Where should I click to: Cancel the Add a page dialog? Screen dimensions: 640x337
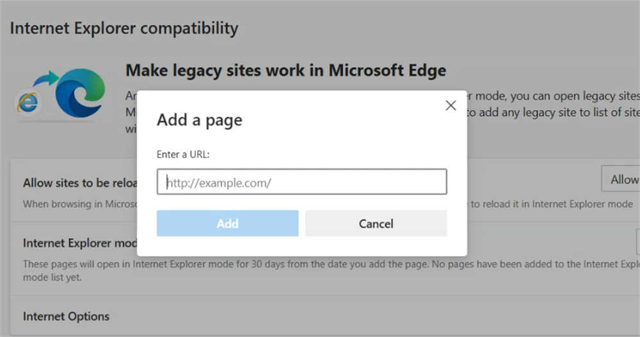point(376,224)
